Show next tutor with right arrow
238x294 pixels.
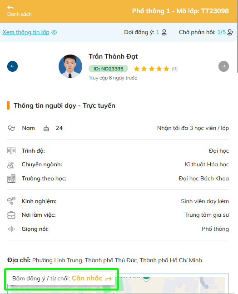click(223, 66)
